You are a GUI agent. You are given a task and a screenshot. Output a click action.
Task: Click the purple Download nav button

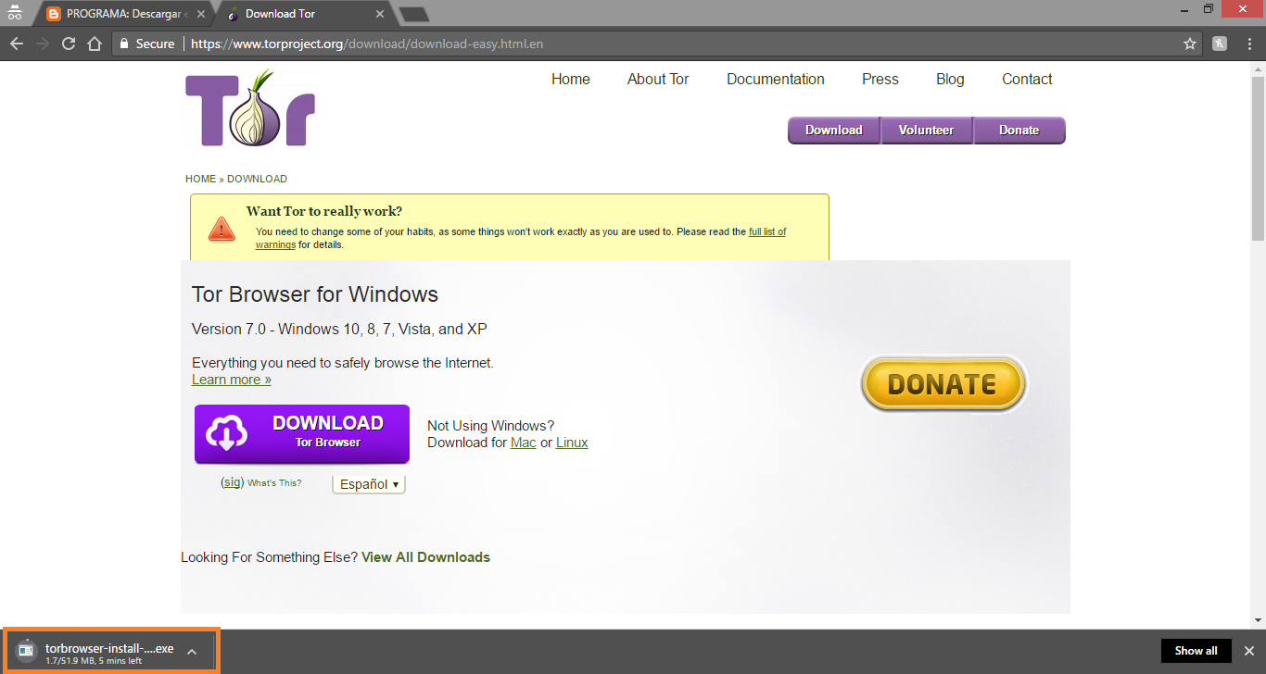(834, 131)
